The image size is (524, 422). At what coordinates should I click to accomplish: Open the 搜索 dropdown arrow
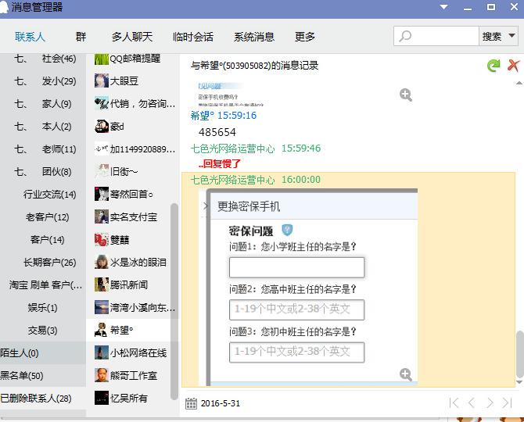(511, 35)
